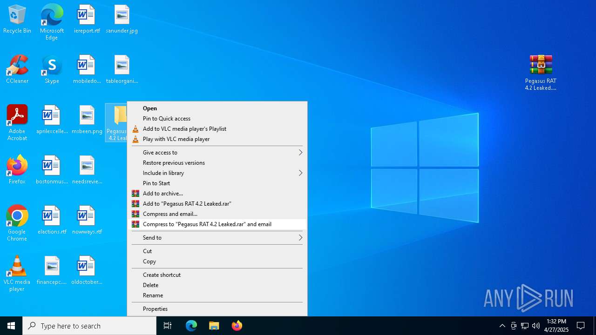Screen dimensions: 596x335
Task: Open the Recycle Bin desktop icon
Action: click(x=17, y=20)
